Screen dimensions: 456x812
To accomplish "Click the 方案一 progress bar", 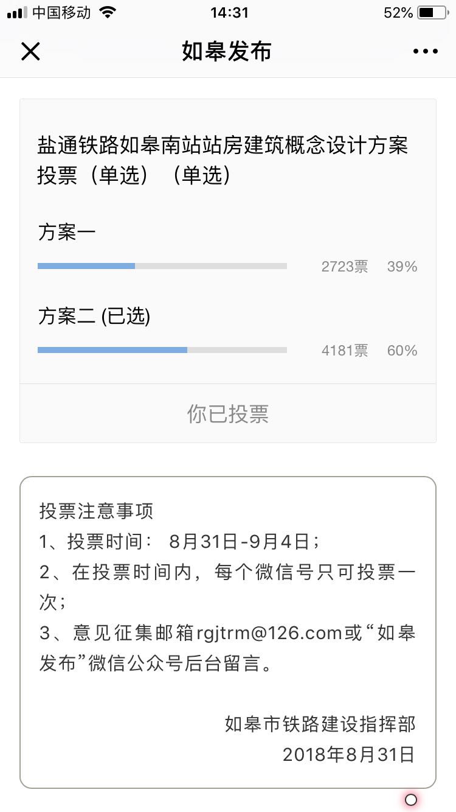I will click(x=162, y=266).
